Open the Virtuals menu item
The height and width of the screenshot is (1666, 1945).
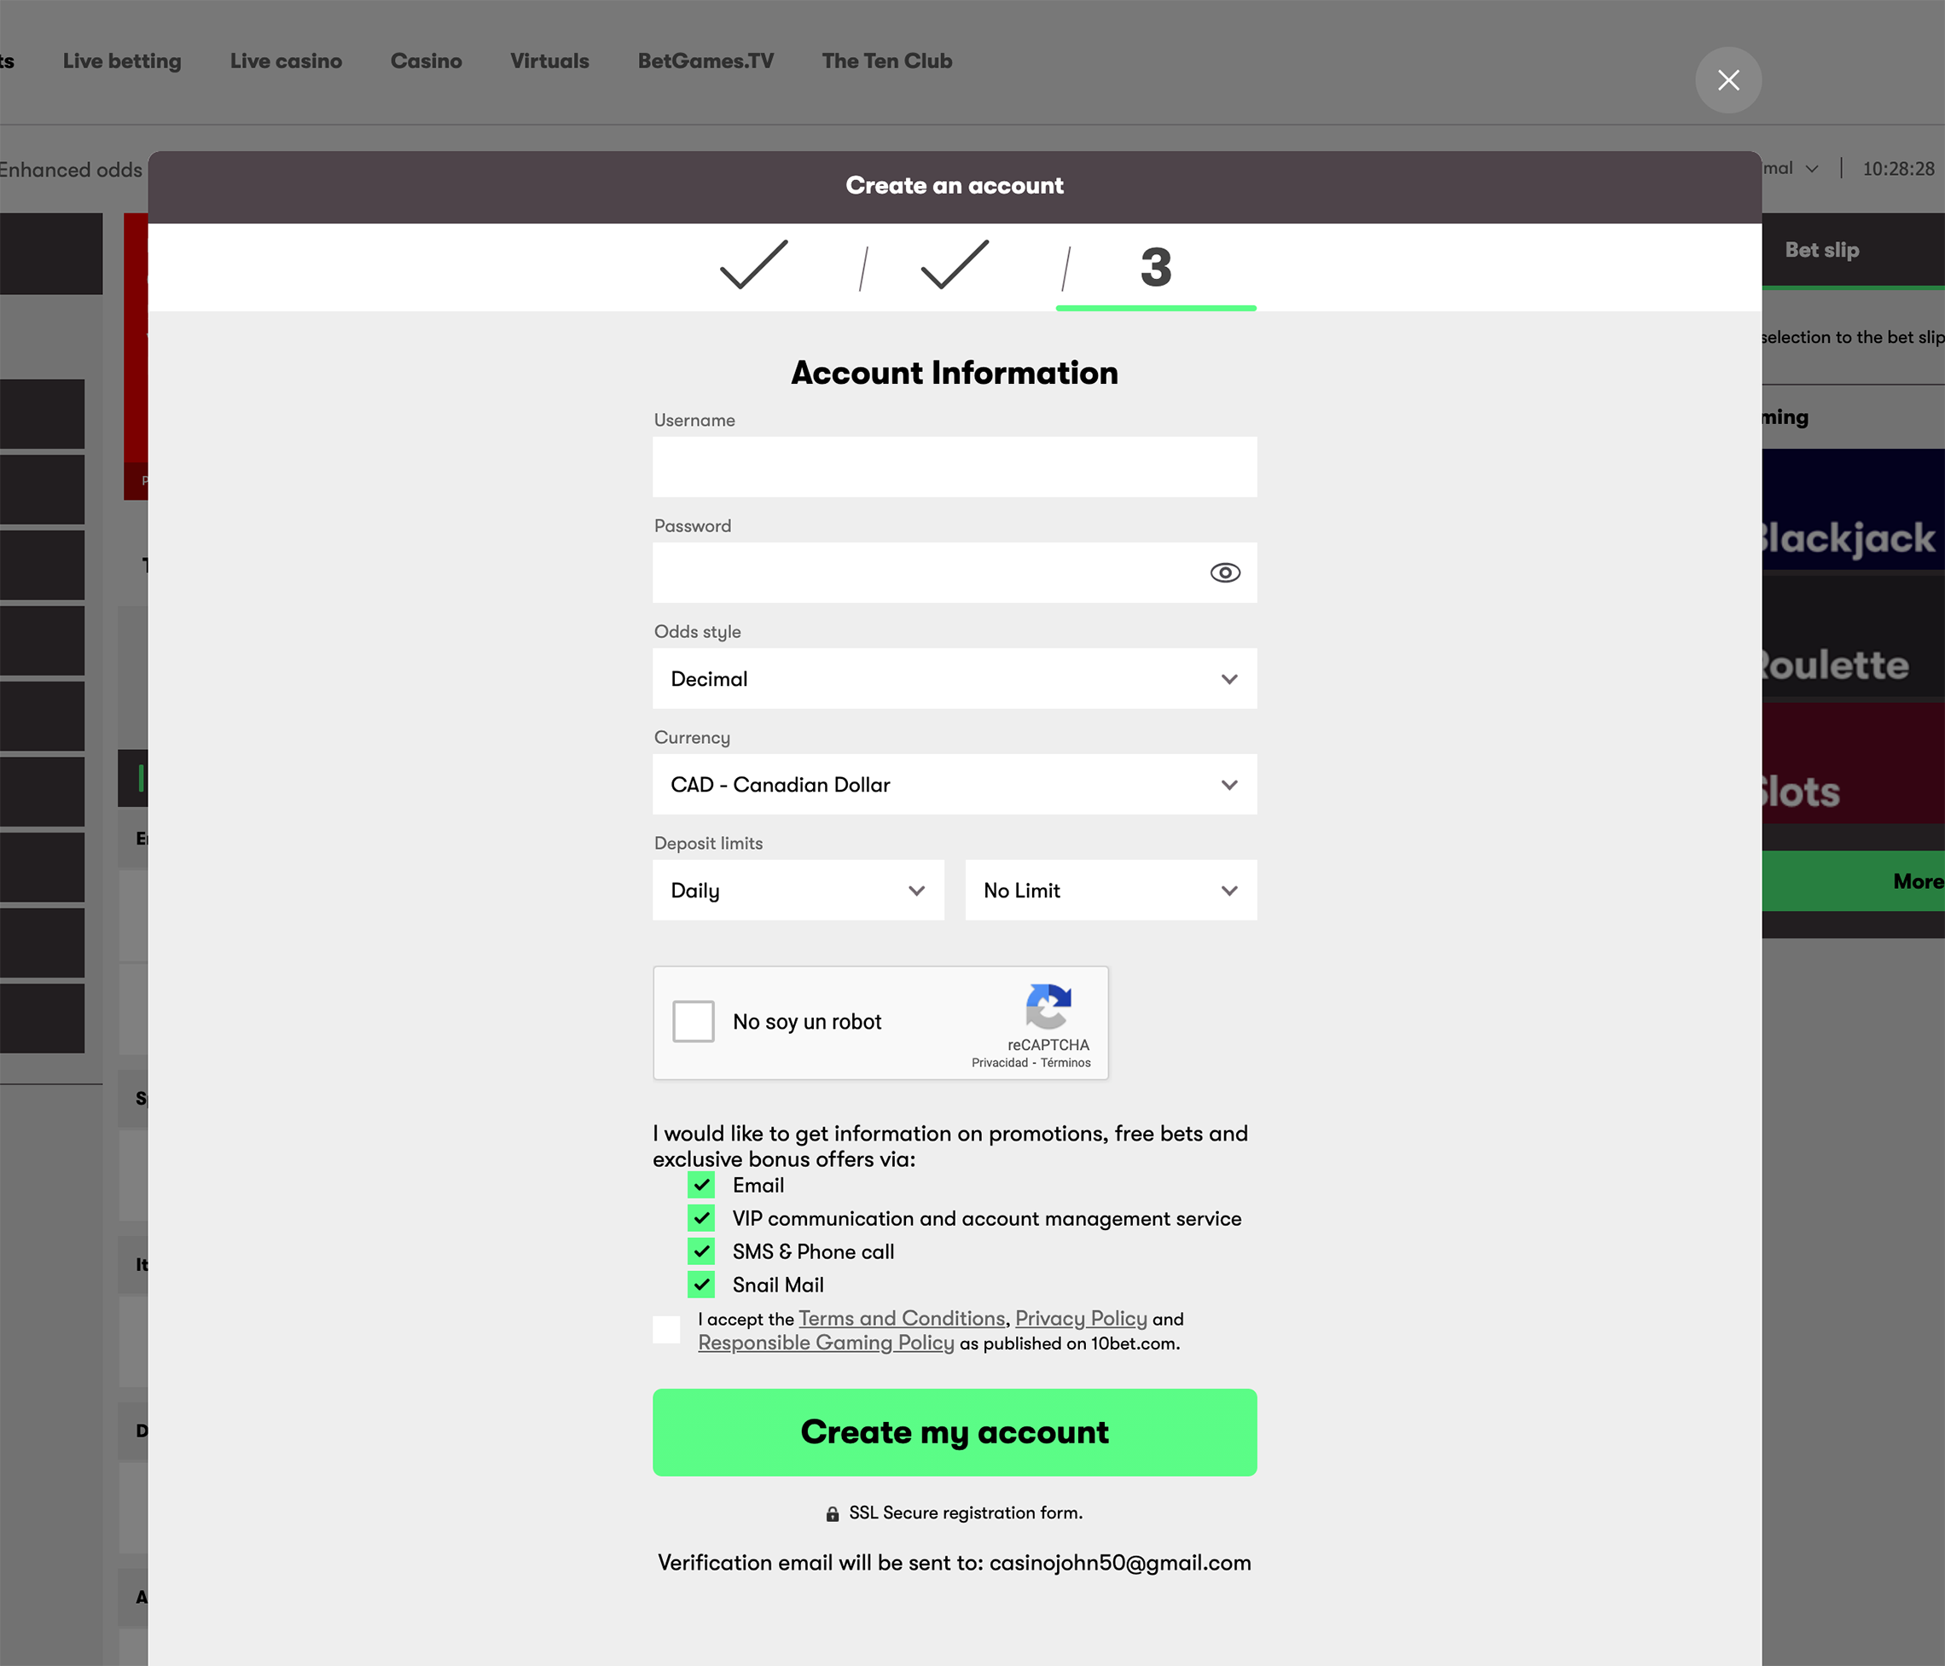pyautogui.click(x=550, y=61)
